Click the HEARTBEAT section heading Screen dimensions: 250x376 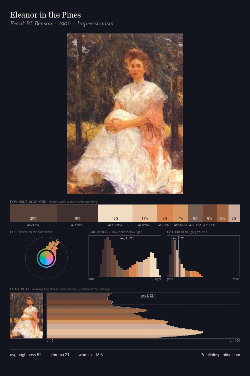(20, 289)
